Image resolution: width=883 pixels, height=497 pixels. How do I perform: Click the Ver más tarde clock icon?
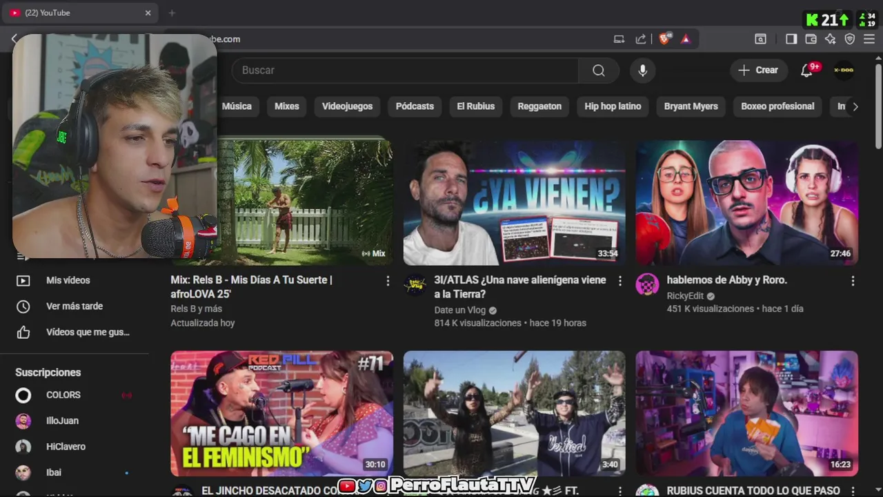pos(23,306)
